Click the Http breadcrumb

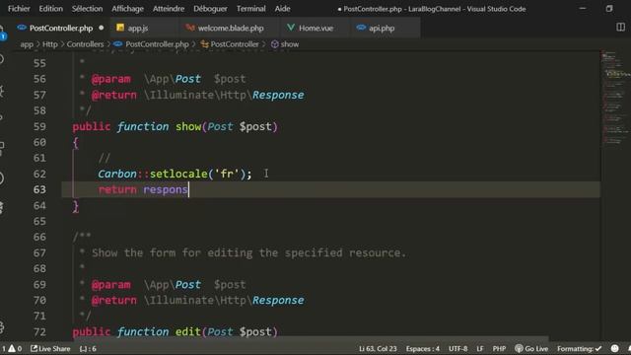tap(50, 44)
